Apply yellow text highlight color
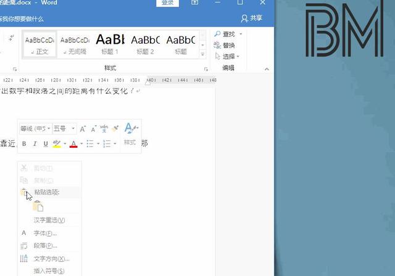 57,144
